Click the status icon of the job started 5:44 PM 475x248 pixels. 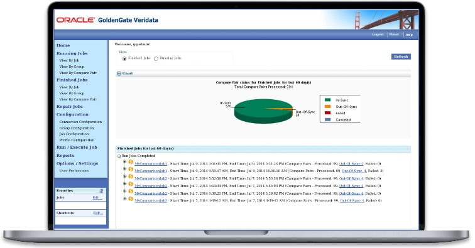click(131, 184)
